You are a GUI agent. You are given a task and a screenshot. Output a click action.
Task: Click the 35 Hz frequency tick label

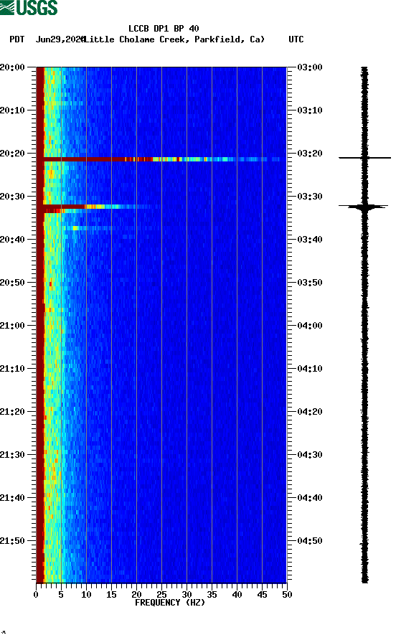point(212,595)
